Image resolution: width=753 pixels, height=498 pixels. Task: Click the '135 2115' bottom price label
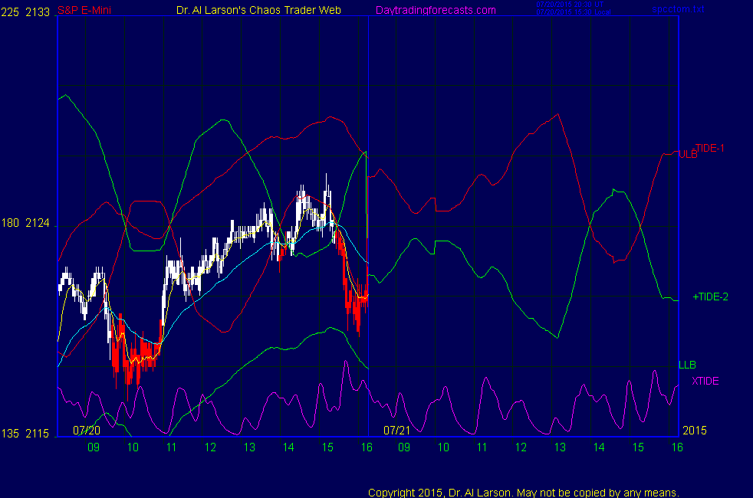25,433
